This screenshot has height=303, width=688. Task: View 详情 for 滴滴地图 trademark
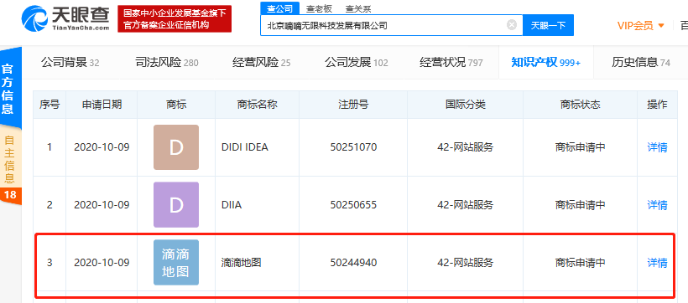(x=657, y=263)
